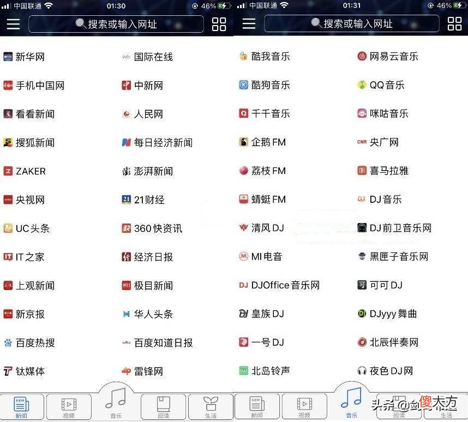Image resolution: width=468 pixels, height=422 pixels.
Task: Open the 新华网 icon
Action: pyautogui.click(x=8, y=57)
